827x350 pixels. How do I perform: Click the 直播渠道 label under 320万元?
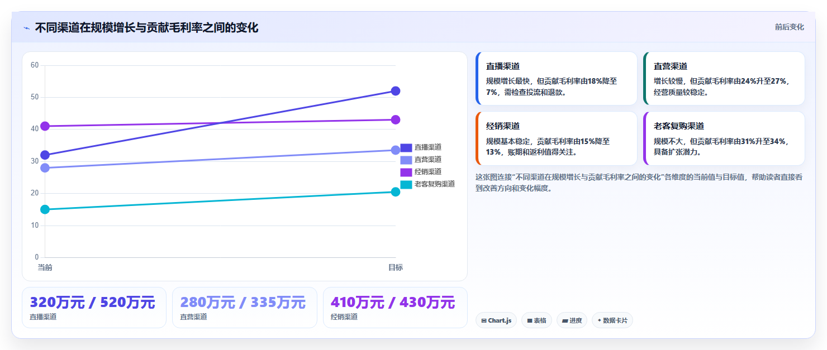click(x=43, y=317)
